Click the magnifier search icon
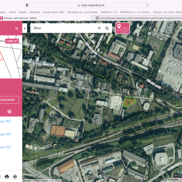Viewport: 182px width, 182px height. pyautogui.click(x=107, y=28)
